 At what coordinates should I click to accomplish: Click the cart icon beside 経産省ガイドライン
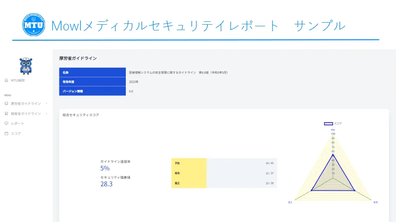coord(6,113)
